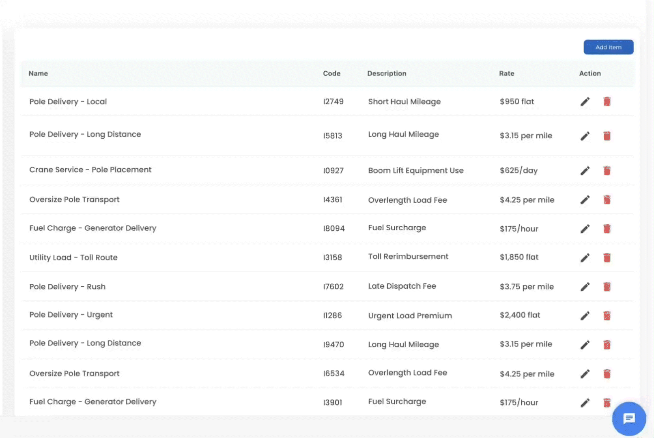Screen dimensions: 654x438
Task: Delete the Utility Load - Toll Route row
Action: [x=607, y=258]
